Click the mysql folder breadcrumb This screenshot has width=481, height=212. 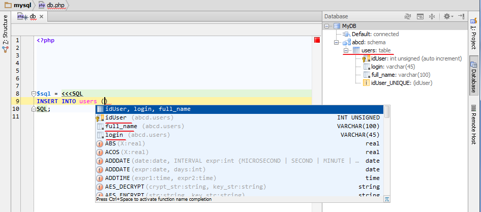click(18, 5)
